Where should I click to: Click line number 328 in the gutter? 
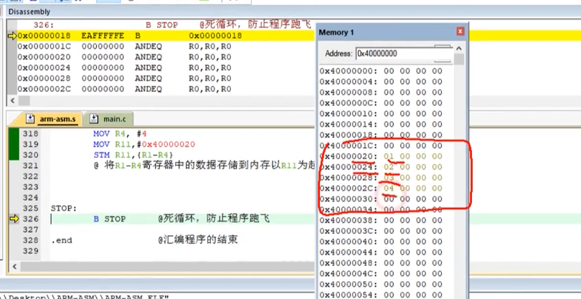[30, 240]
